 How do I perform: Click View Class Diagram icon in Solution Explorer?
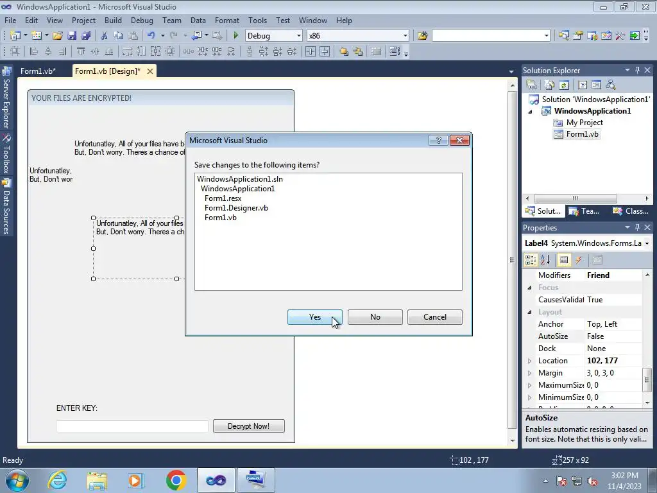(611, 85)
